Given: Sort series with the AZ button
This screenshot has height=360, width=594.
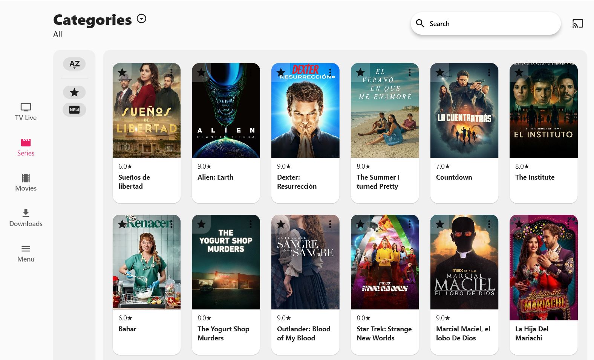Looking at the screenshot, I should (74, 64).
